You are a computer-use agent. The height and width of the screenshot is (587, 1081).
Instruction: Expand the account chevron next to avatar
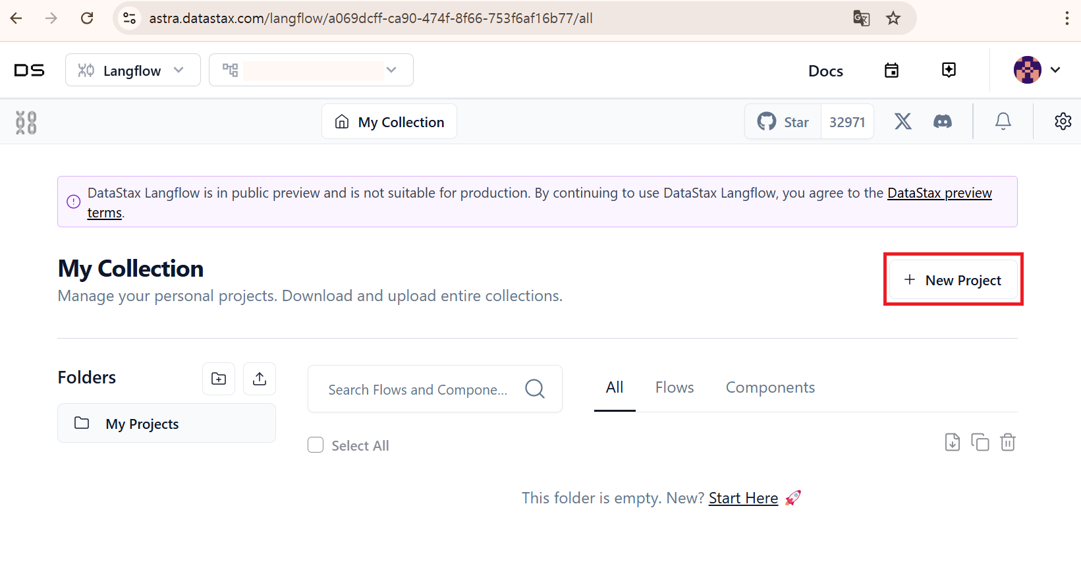(x=1055, y=70)
